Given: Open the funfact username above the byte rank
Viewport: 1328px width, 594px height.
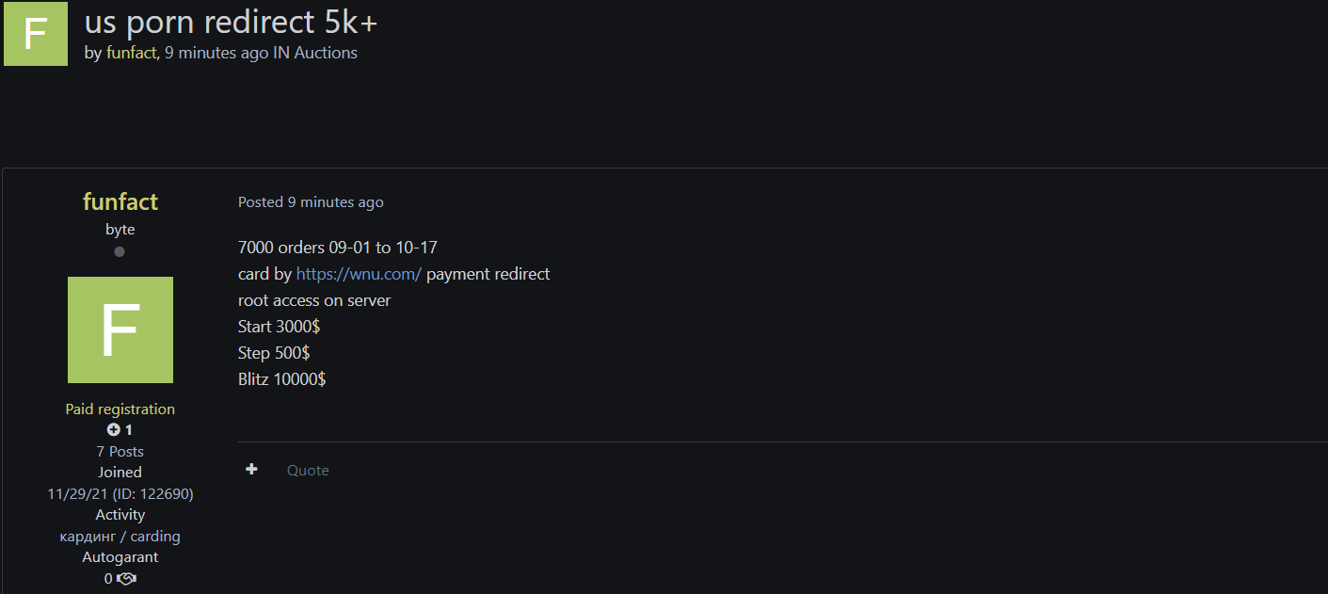Looking at the screenshot, I should pyautogui.click(x=120, y=201).
